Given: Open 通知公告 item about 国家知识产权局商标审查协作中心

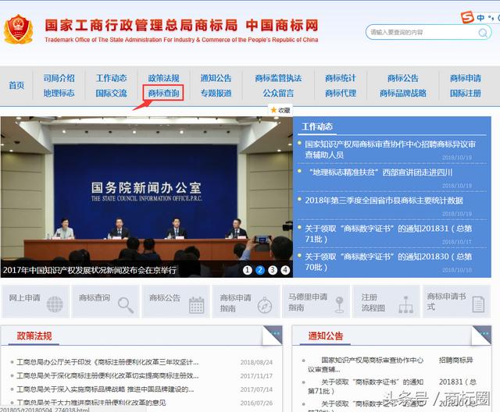Looking at the screenshot, I should click(391, 364).
